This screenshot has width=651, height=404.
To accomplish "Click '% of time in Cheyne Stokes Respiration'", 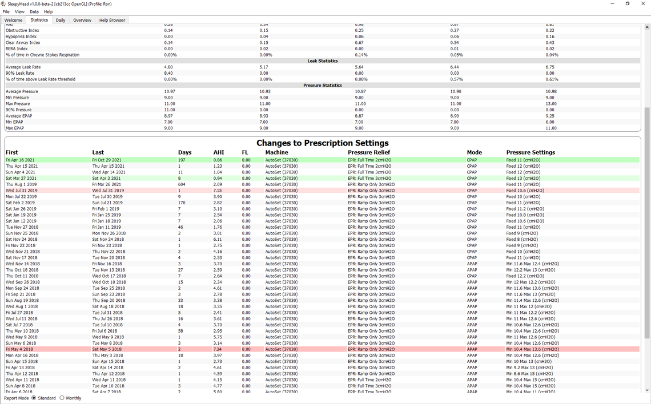I will [42, 55].
